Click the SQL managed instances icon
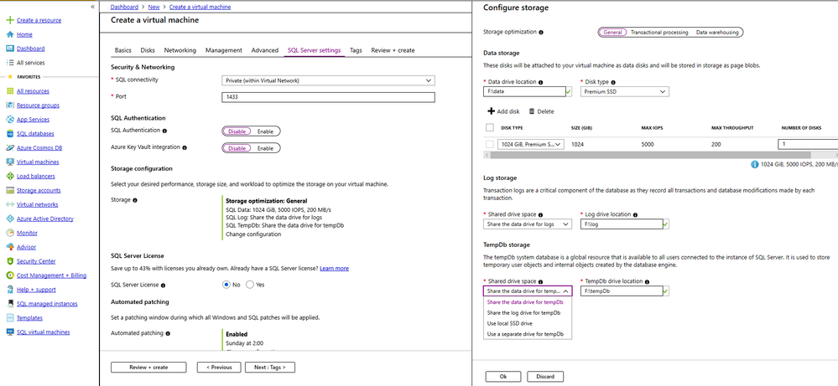This screenshot has height=386, width=838. [9, 303]
